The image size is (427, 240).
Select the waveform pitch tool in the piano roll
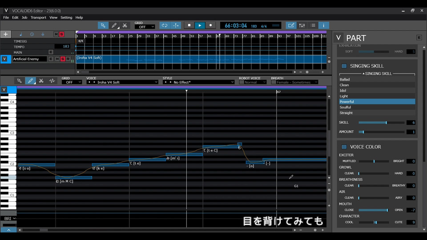tap(52, 81)
